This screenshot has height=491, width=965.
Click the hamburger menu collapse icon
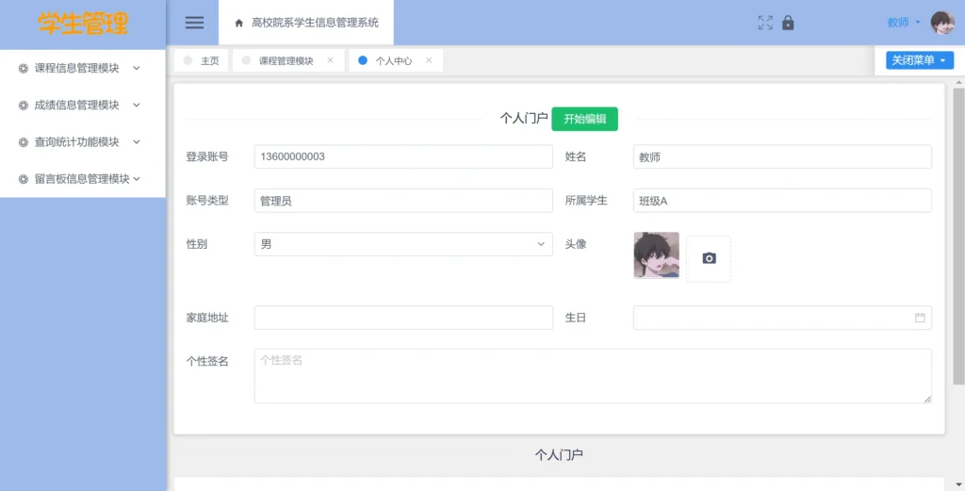click(x=194, y=23)
